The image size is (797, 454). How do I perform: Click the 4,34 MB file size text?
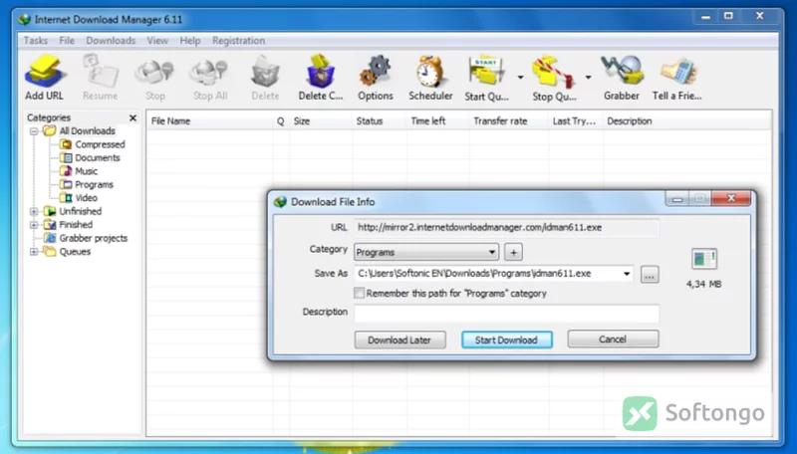pyautogui.click(x=704, y=284)
